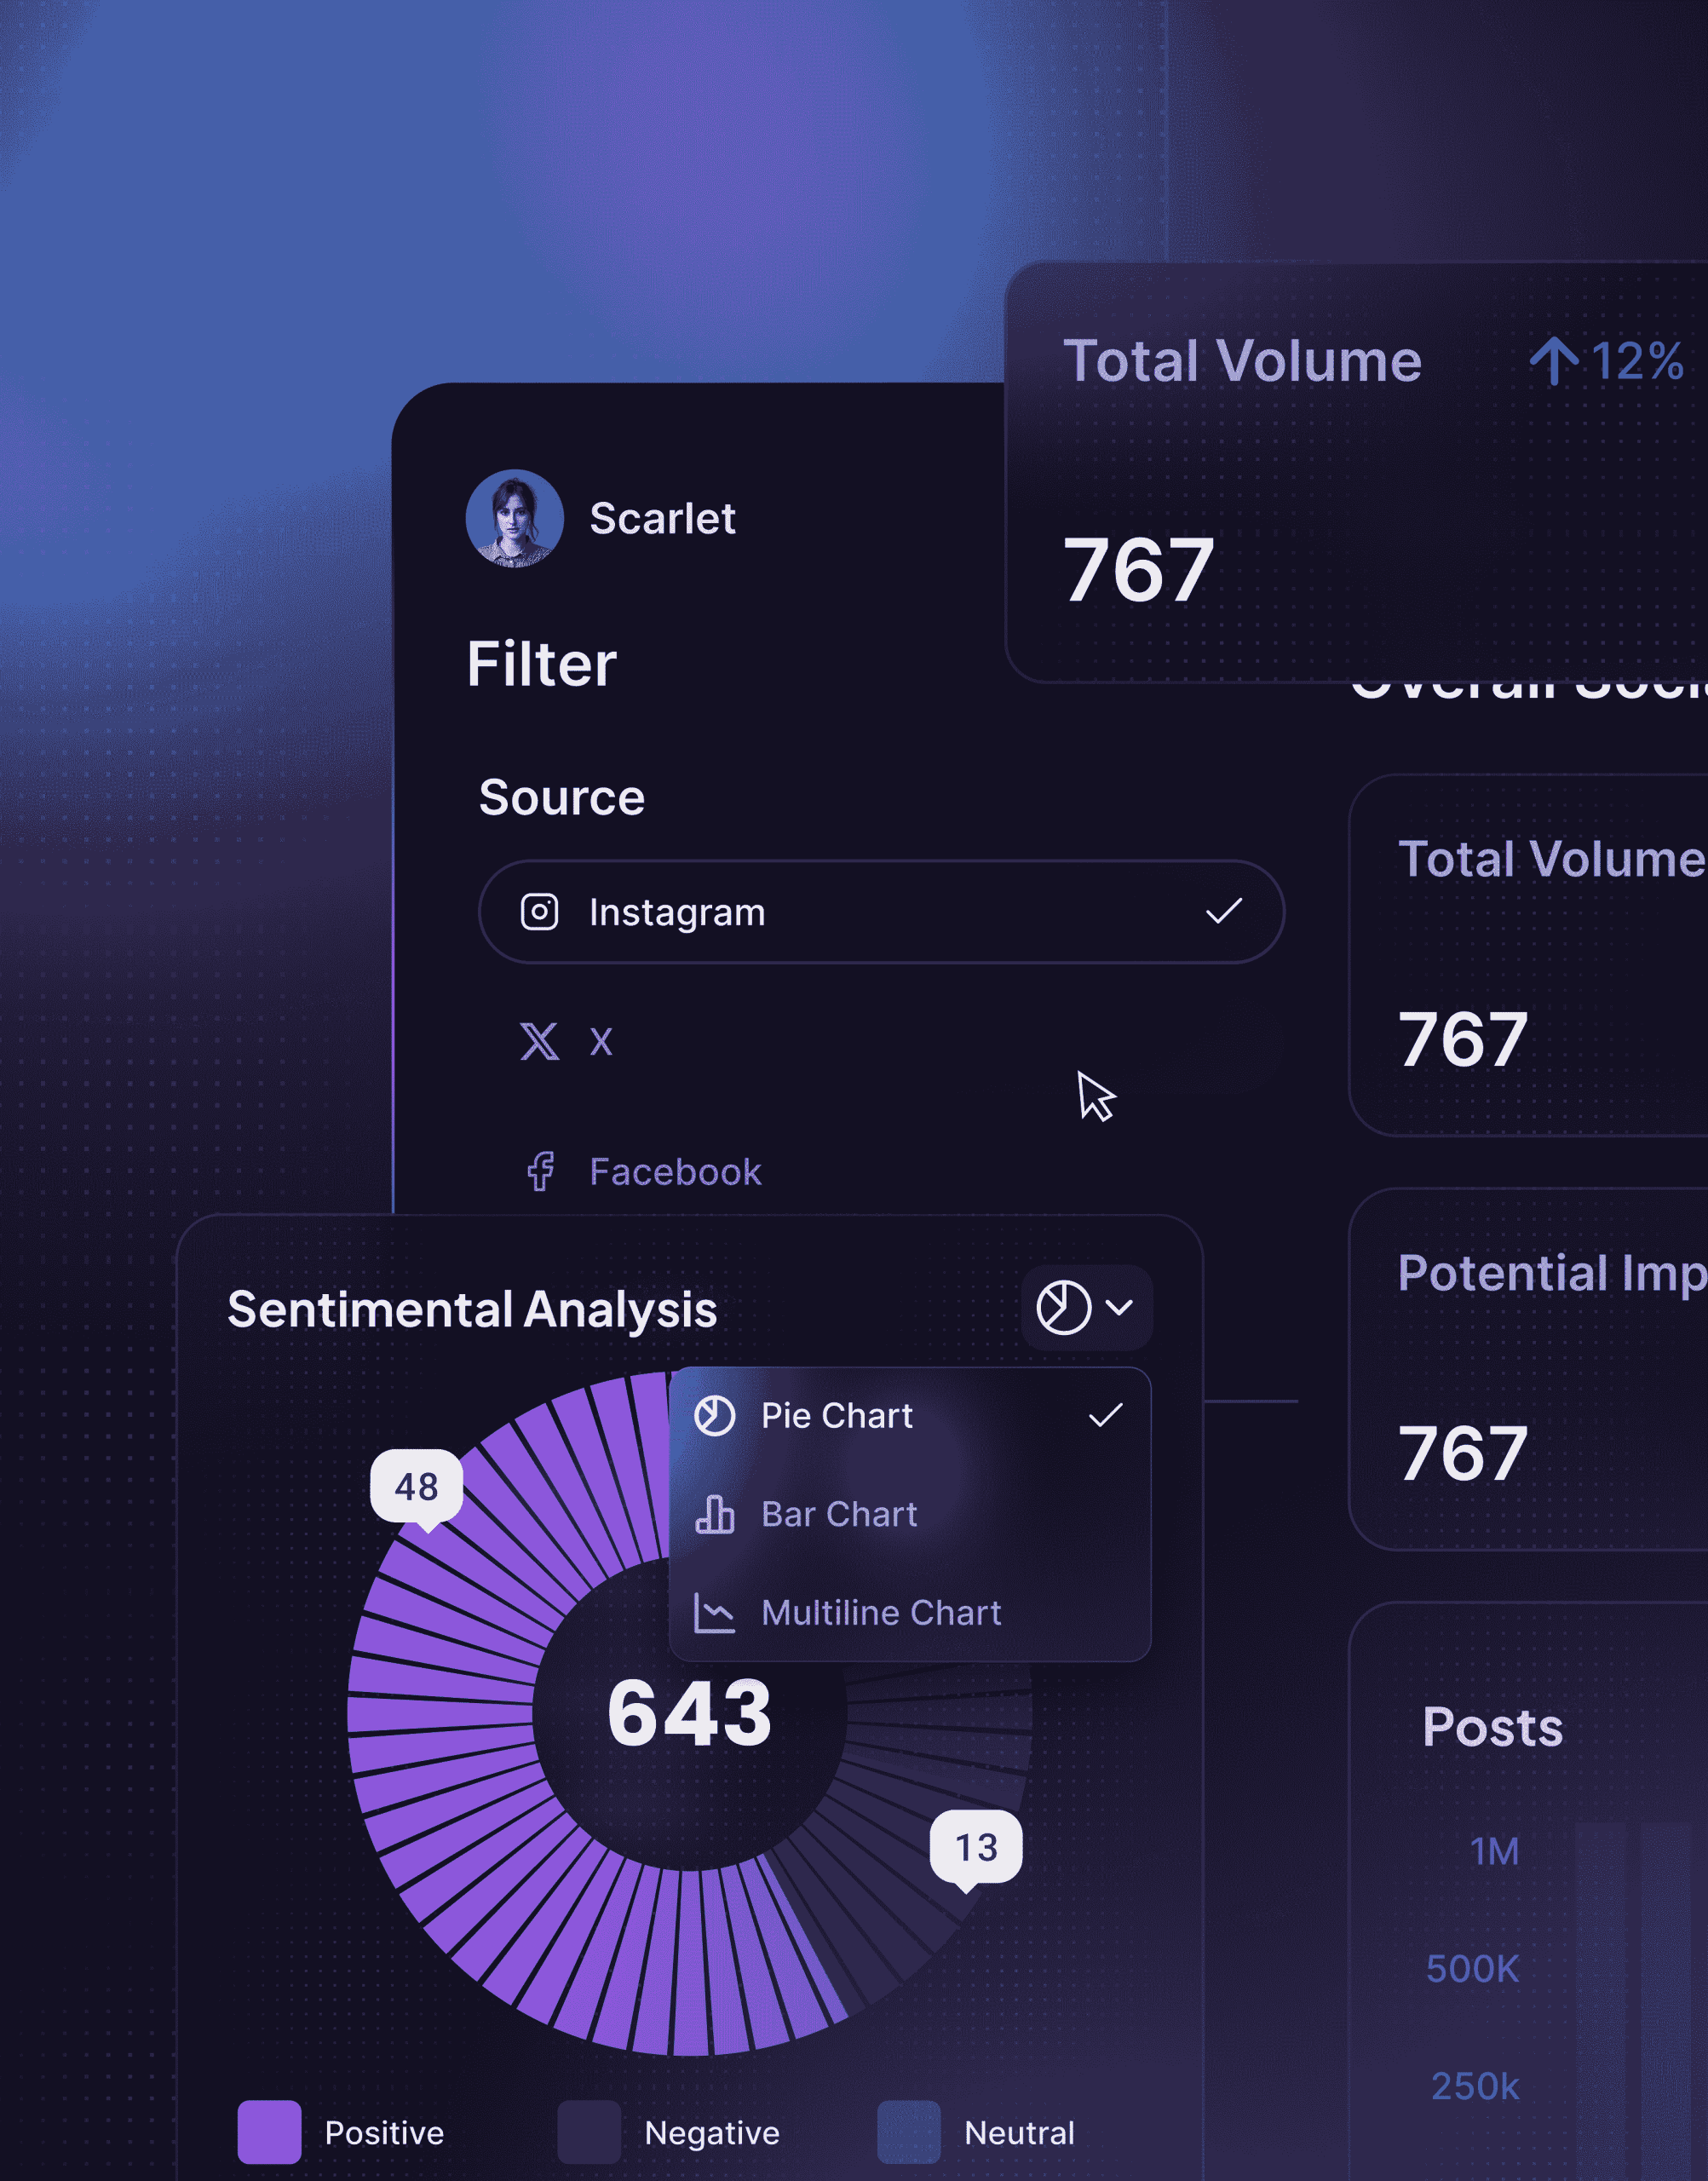
Task: Choose Multiline Chart from the menu
Action: point(881,1611)
